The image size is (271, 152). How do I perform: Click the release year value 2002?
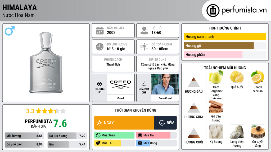coord(111,32)
